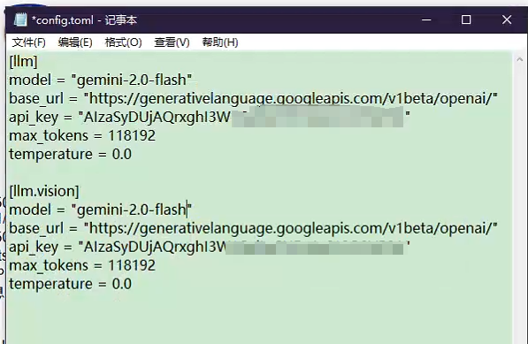Place cursor on the [llm.vision] section header
This screenshot has height=344, width=528.
[x=44, y=191]
